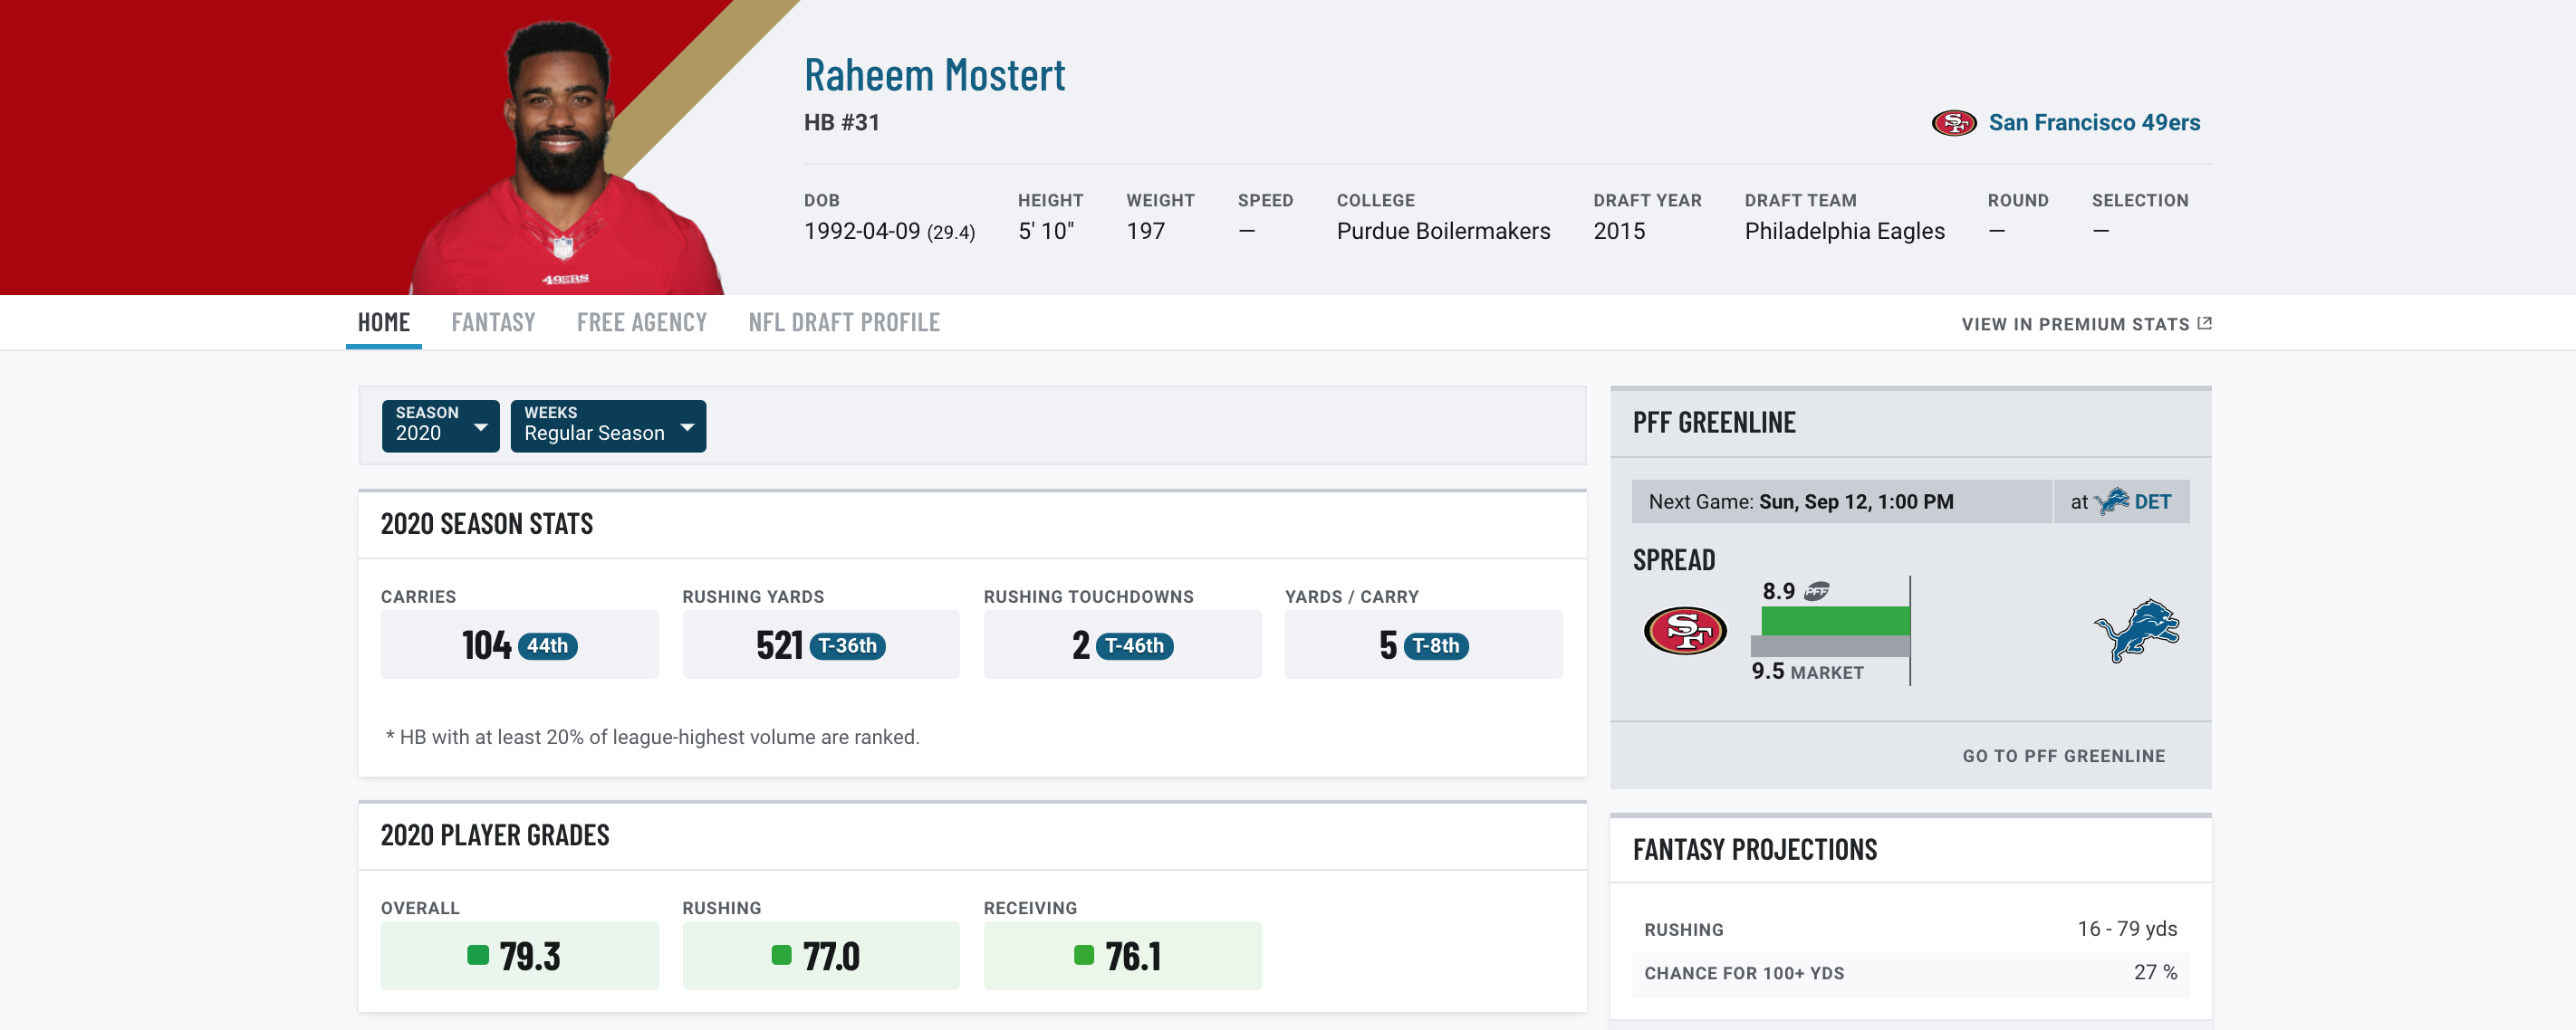Screen dimensions: 2576x1030
Task: Click the large Lions logo in Spread
Action: tap(2137, 630)
